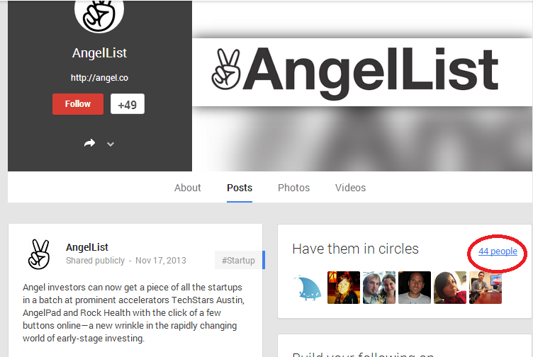
Task: Open the http://angel.co link
Action: click(99, 78)
